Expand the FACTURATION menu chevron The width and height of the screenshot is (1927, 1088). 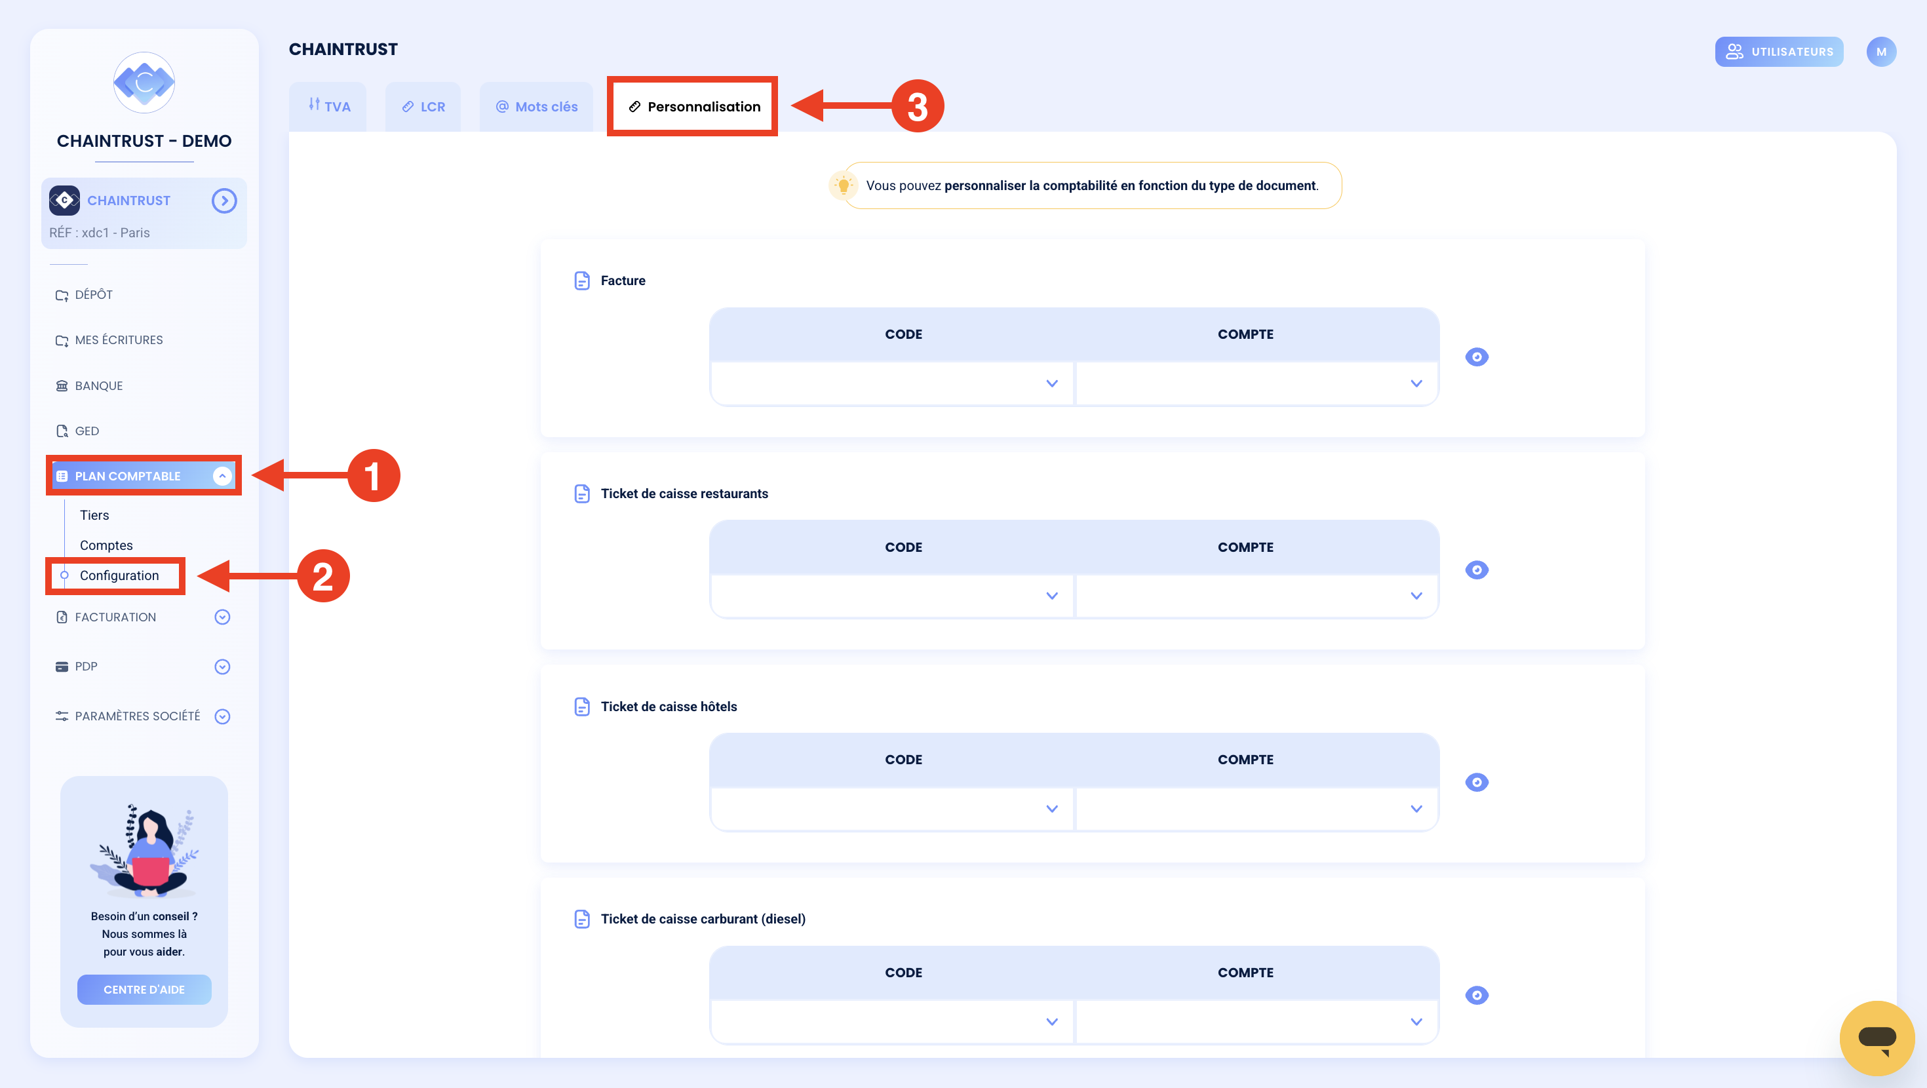pyautogui.click(x=222, y=617)
